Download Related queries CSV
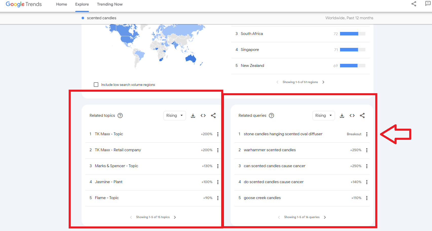Screen dimensions: 432x231 tap(342, 115)
